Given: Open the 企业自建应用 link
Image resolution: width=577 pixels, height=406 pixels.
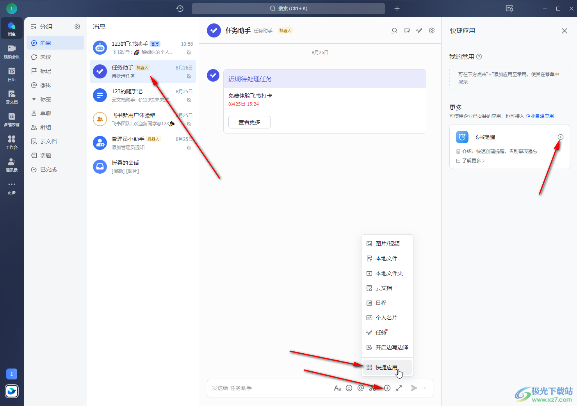Looking at the screenshot, I should [x=540, y=116].
